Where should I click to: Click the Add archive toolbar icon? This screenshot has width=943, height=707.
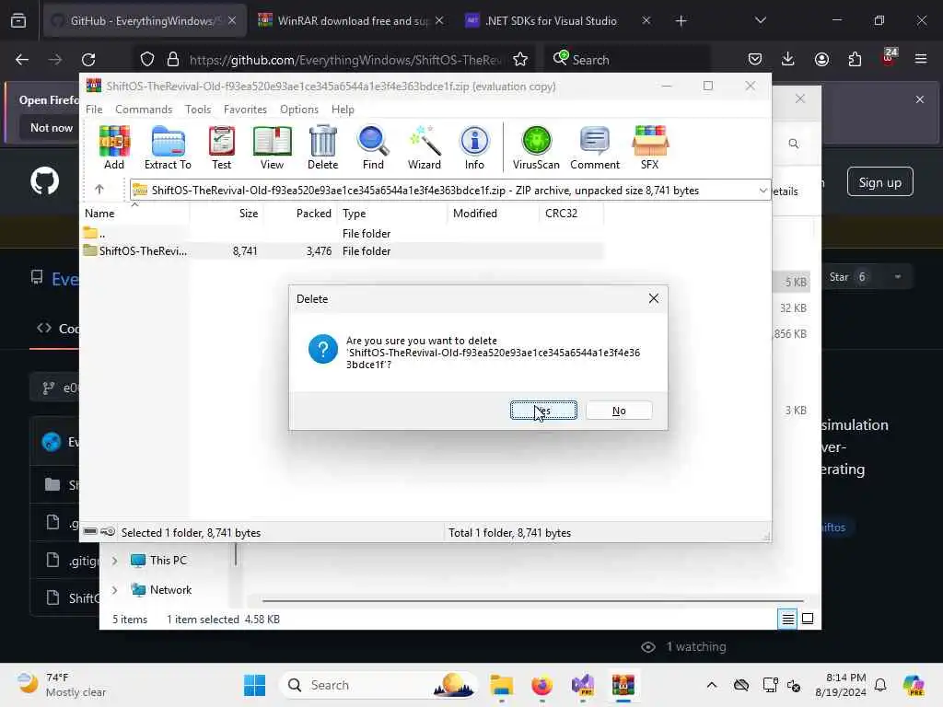pos(113,148)
